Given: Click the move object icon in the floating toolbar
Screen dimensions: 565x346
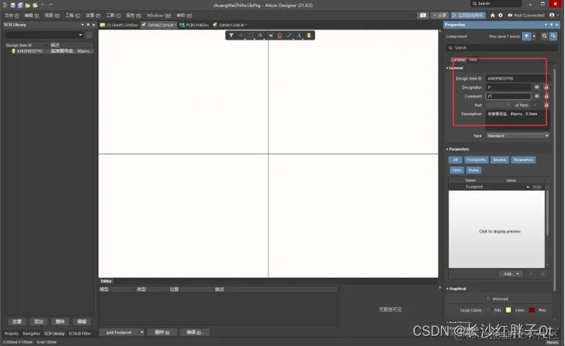Looking at the screenshot, I should tap(241, 35).
